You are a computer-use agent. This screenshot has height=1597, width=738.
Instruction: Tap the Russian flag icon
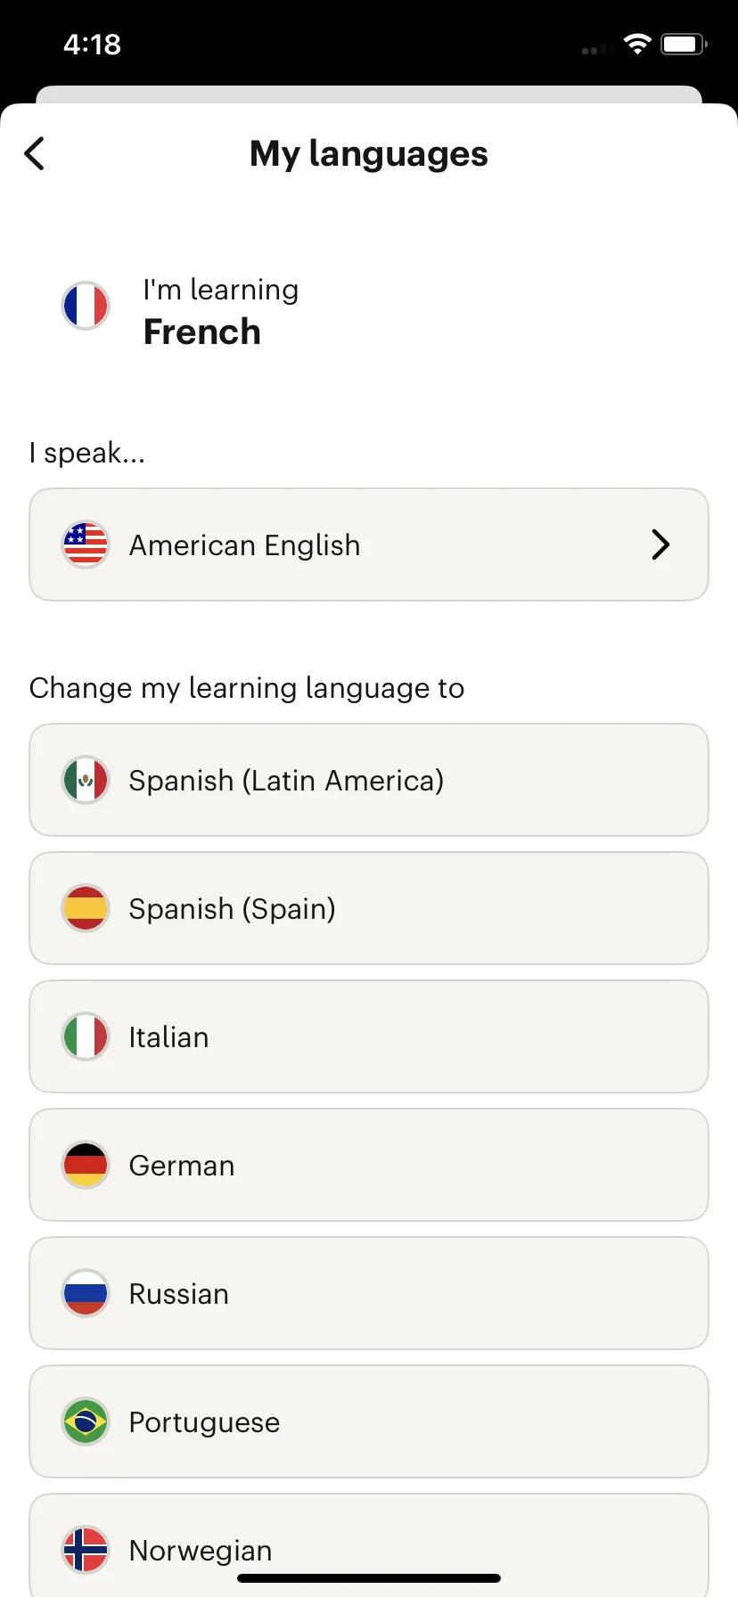[86, 1293]
